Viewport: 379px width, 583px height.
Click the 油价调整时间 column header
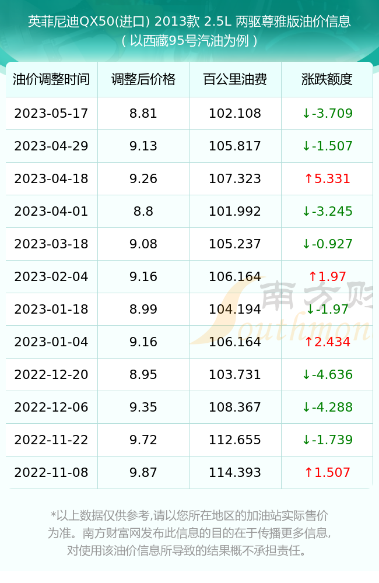pyautogui.click(x=51, y=79)
